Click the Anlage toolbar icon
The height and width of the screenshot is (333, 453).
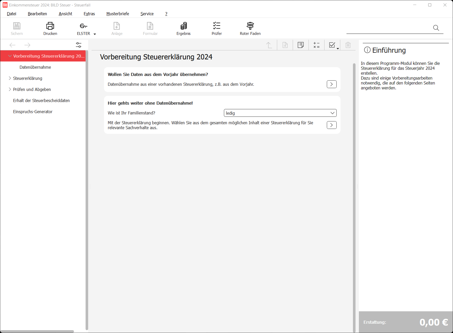click(x=117, y=26)
